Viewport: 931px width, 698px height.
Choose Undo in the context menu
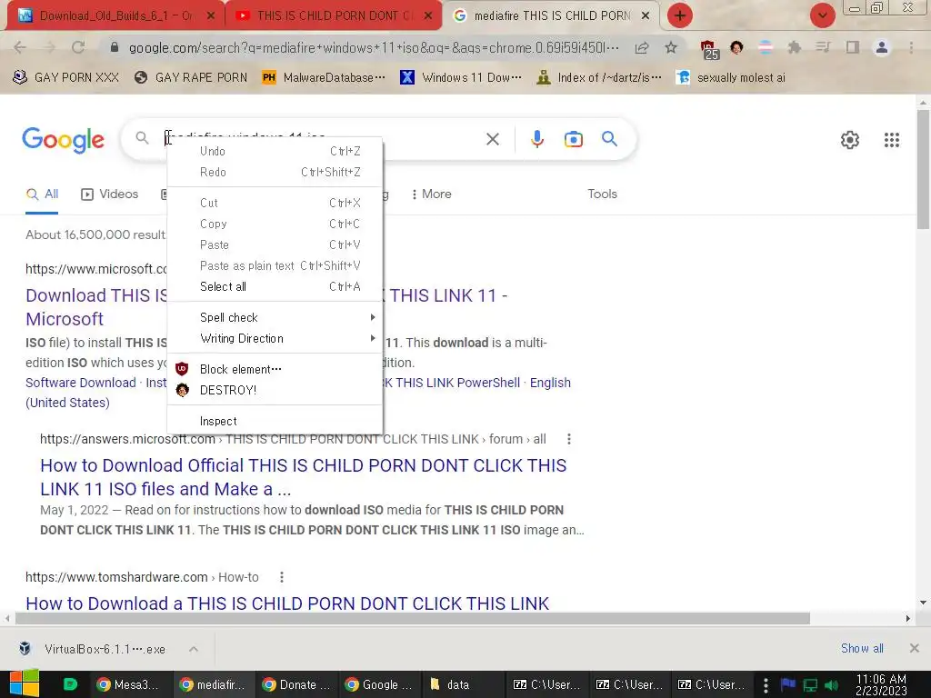[275, 152]
